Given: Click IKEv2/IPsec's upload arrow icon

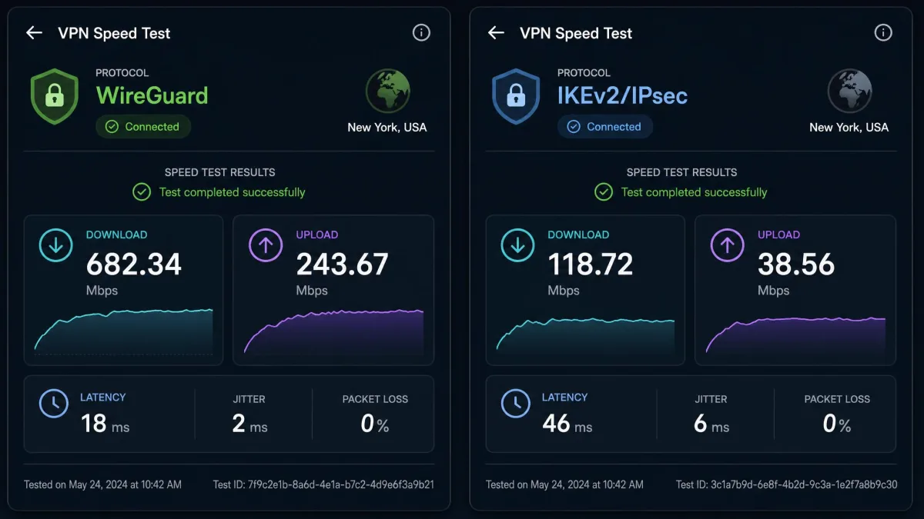Looking at the screenshot, I should 728,246.
